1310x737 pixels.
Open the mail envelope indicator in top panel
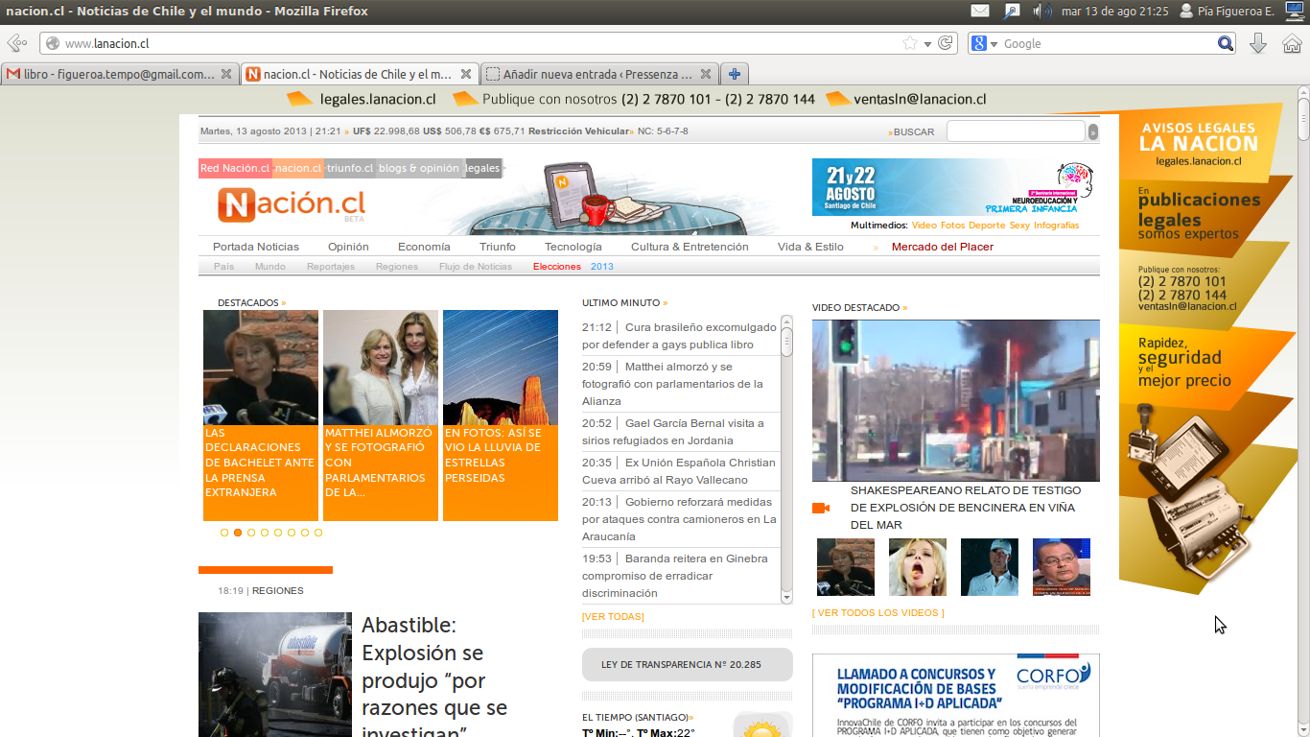tap(979, 12)
